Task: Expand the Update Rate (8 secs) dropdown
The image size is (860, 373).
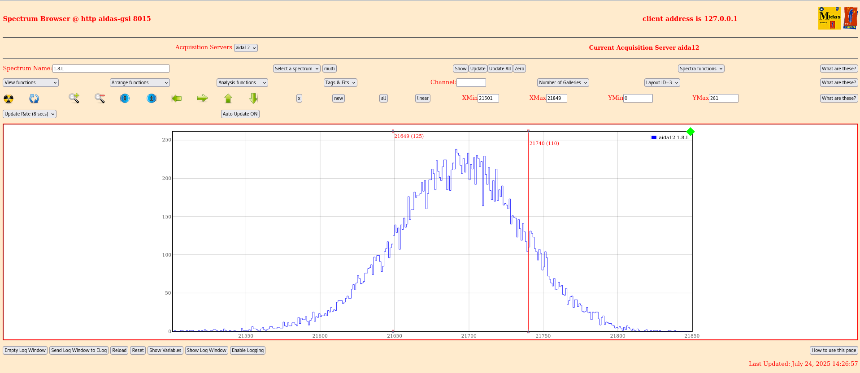Action: [30, 114]
